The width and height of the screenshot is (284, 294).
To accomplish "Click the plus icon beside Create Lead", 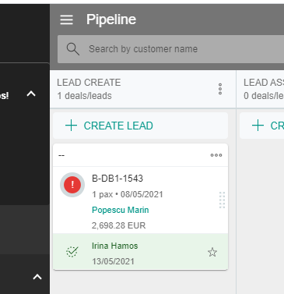I will (71, 126).
